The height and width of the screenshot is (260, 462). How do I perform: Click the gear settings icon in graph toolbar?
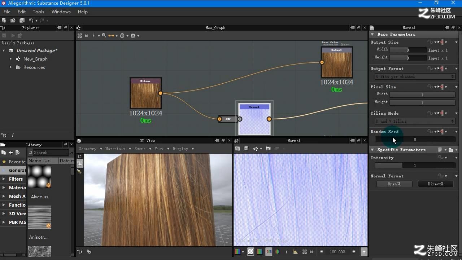click(x=133, y=36)
